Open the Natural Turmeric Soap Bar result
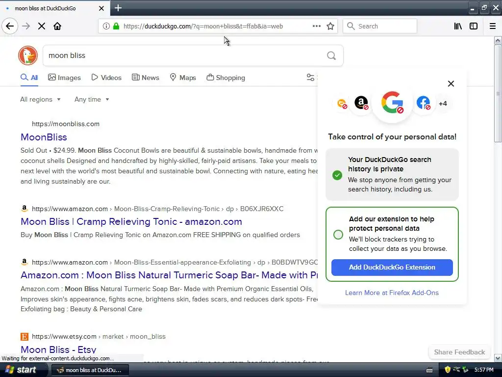Viewport: 502px width, 377px height. click(x=169, y=275)
